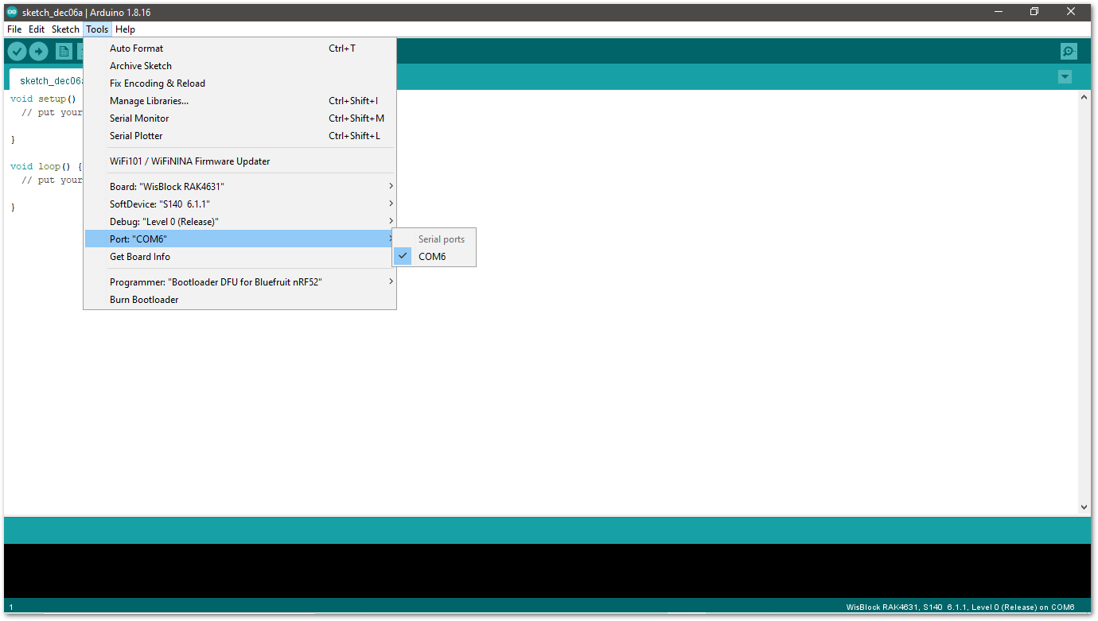Switch to the sketch_dec06a tab
1098x621 pixels.
(48, 80)
